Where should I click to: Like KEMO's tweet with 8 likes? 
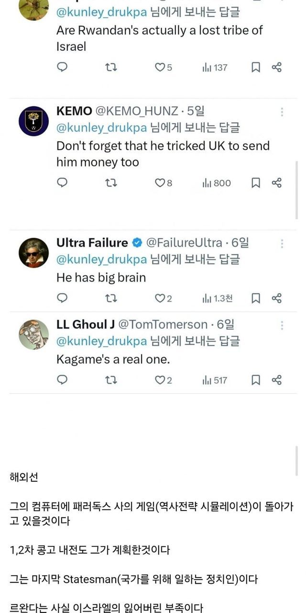(160, 183)
